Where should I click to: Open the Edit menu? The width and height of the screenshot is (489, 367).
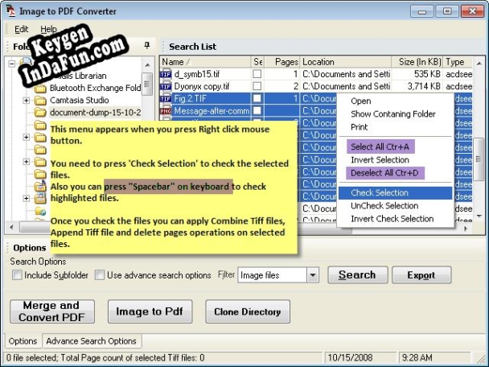click(21, 29)
